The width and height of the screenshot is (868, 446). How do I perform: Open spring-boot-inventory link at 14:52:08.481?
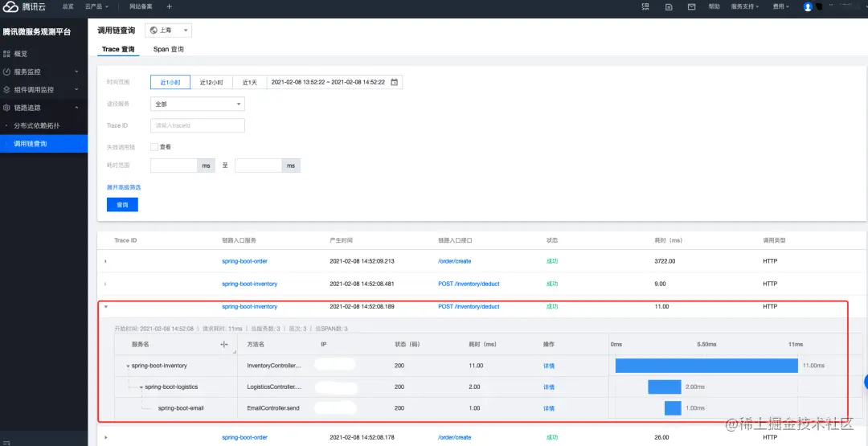click(x=250, y=284)
